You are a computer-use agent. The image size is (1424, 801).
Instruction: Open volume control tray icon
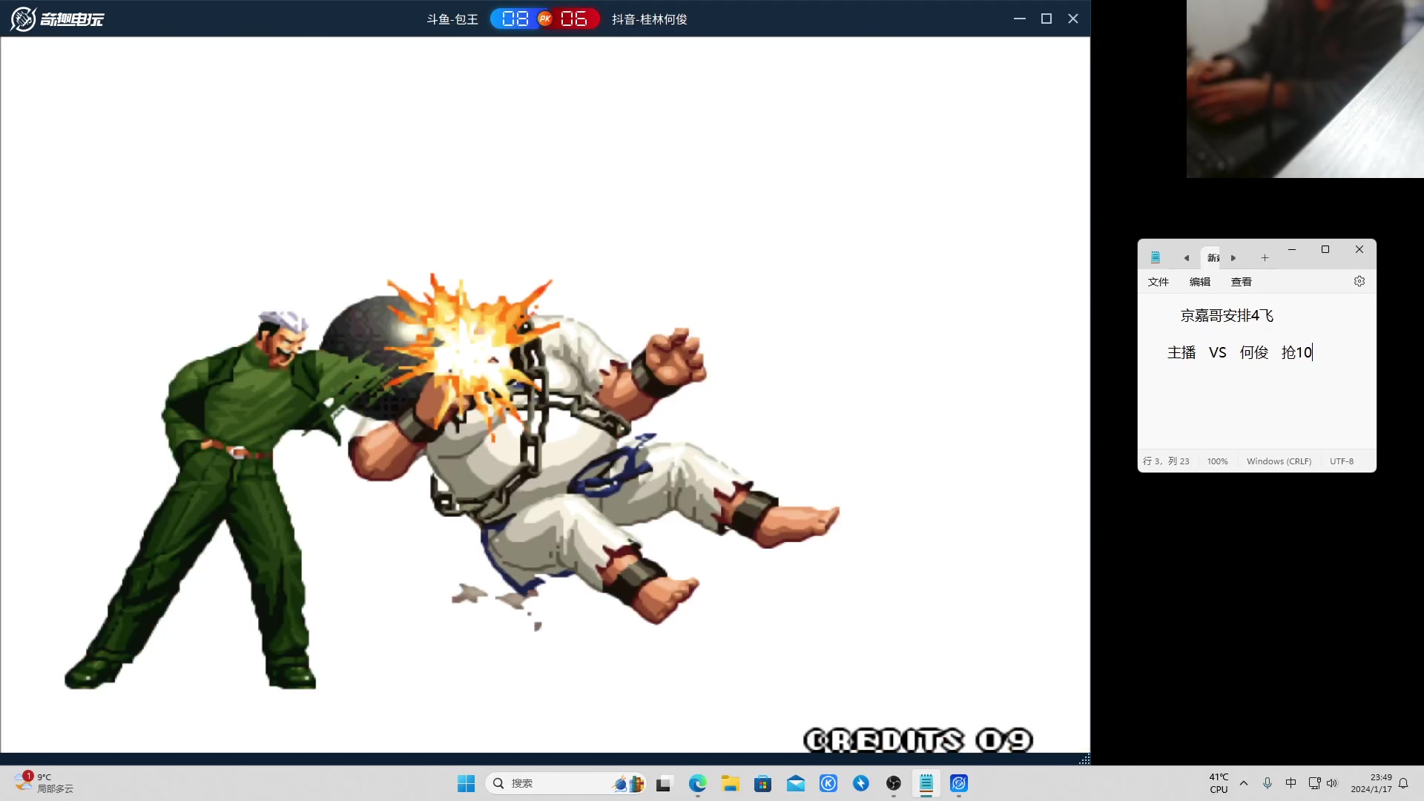pos(1332,783)
